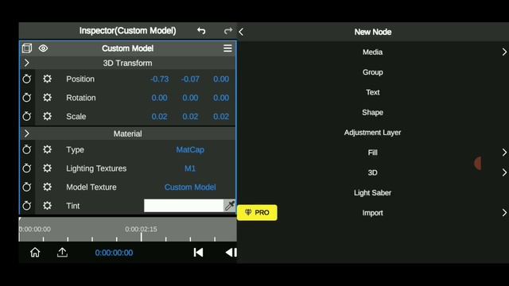The image size is (509, 286).
Task: Add an Adjustment Layer node
Action: click(373, 133)
